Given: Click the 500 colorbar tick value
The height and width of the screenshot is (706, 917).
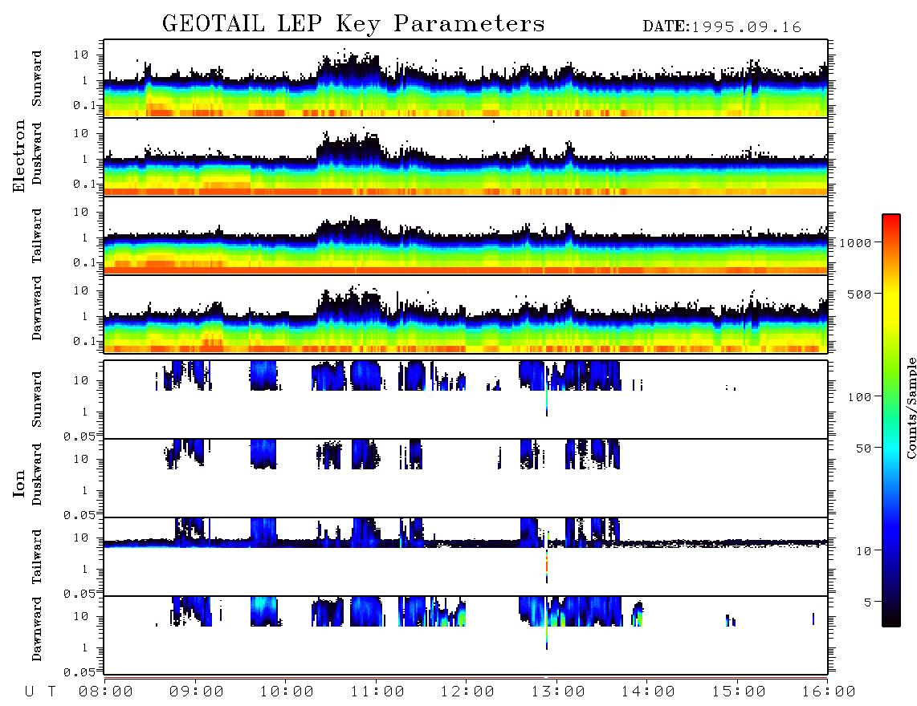Looking at the screenshot, I should [x=860, y=294].
